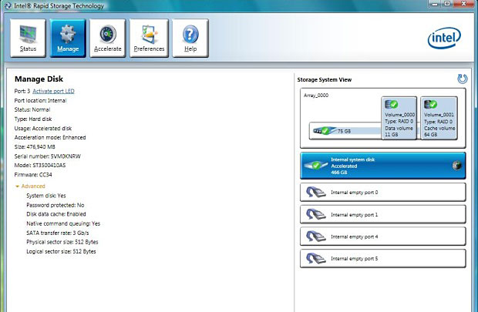478x312 pixels.
Task: Select Internal empty port 0
Action: 383,193
